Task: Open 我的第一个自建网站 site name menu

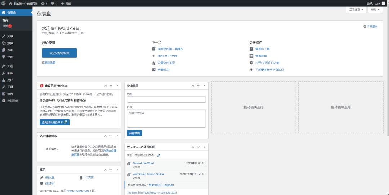Action: click(x=23, y=4)
